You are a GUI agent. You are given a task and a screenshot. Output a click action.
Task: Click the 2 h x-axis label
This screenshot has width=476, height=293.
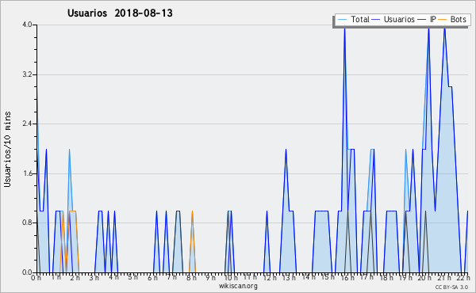pos(75,277)
